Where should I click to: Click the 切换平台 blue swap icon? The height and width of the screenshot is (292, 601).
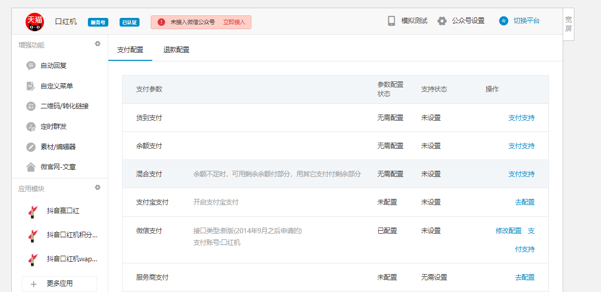coord(504,21)
